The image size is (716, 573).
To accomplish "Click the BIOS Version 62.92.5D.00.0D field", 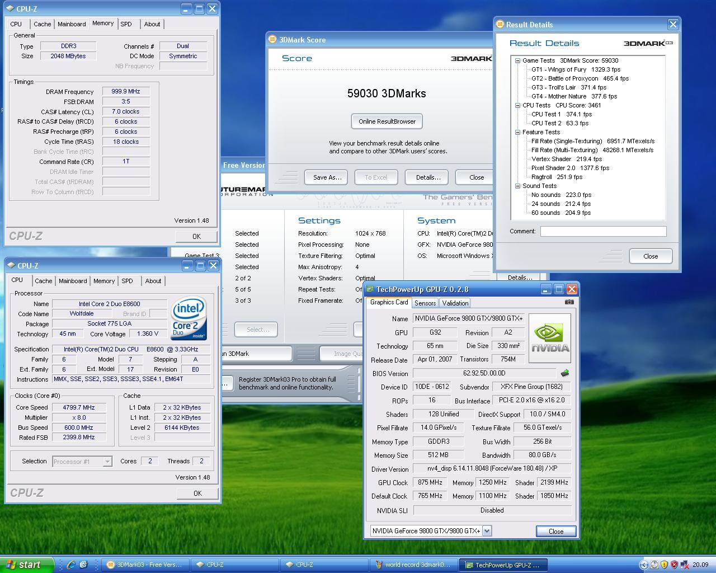I will (484, 373).
